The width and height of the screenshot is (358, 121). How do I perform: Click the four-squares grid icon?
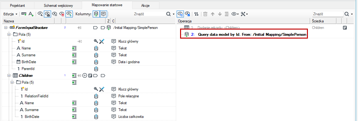[196, 14]
